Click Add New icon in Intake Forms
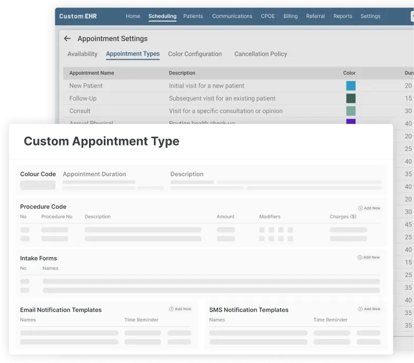The height and width of the screenshot is (363, 414). pos(360,257)
